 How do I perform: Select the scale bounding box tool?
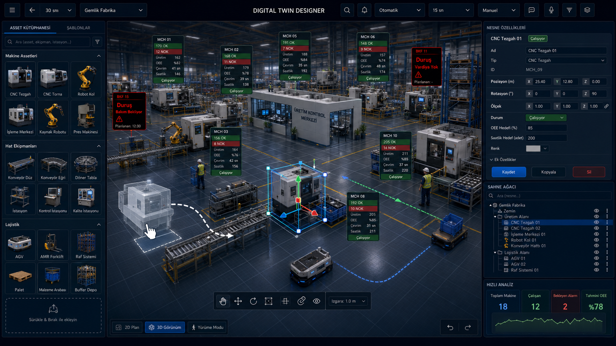click(269, 301)
